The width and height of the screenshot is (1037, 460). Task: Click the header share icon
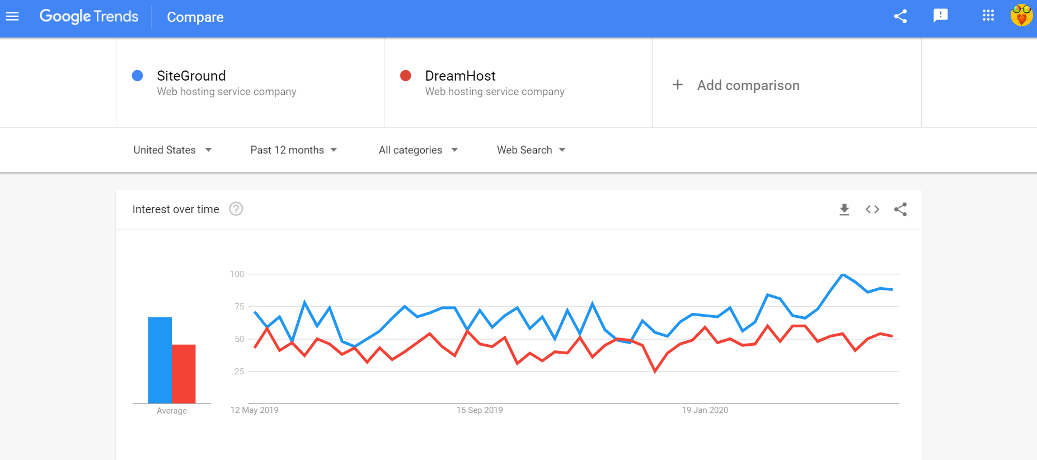(x=900, y=16)
